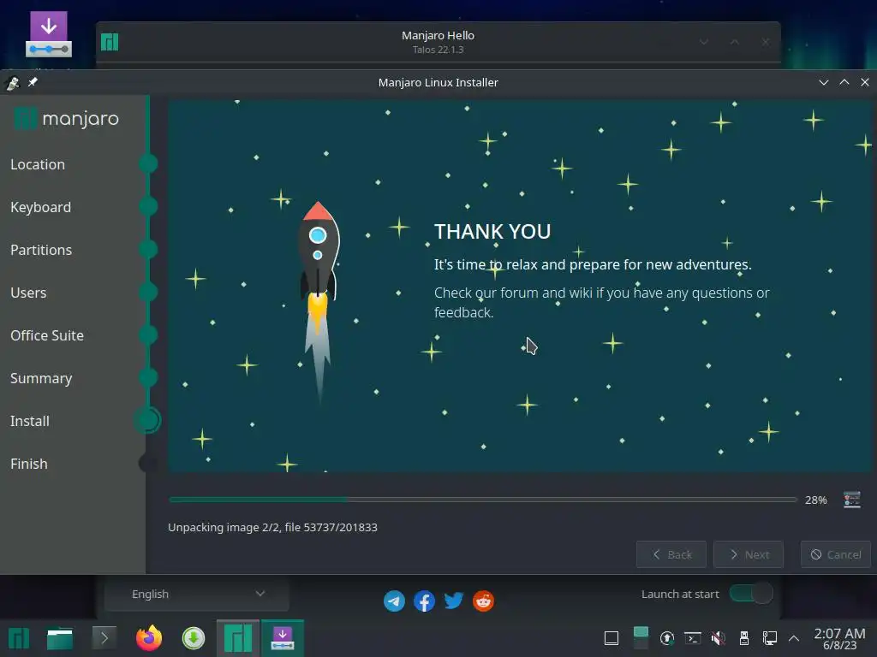Select the Office Suite step
Image resolution: width=877 pixels, height=657 pixels.
47,335
